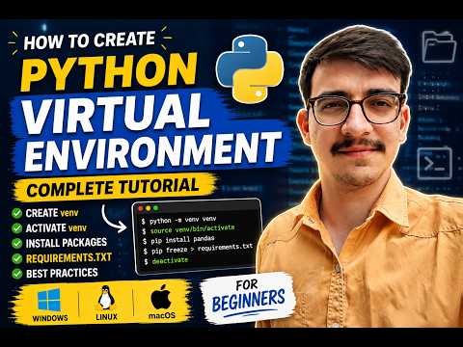Click the green check beside ACTIVATE venv
Screen dimensions: 463x347
tap(16, 228)
